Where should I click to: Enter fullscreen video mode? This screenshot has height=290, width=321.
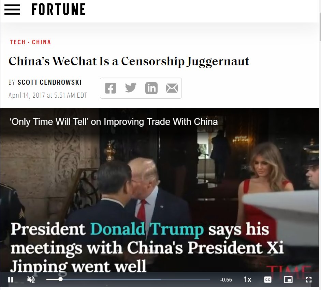click(309, 279)
